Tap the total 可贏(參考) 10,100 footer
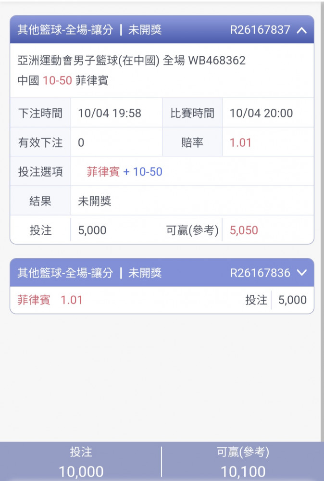This screenshot has height=481, width=324. [243, 462]
